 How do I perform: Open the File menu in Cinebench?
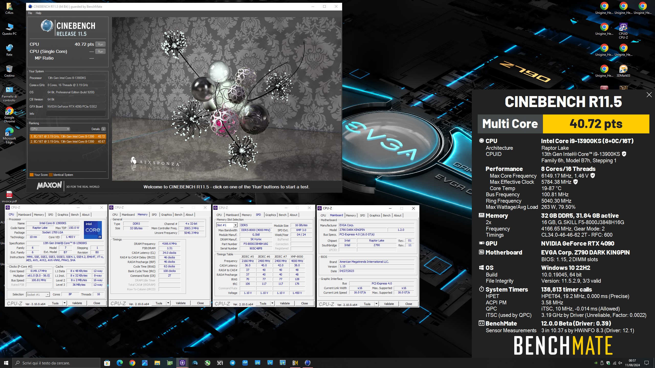tap(30, 13)
